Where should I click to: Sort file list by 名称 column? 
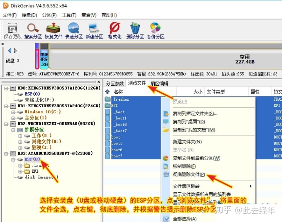pyautogui.click(x=118, y=92)
